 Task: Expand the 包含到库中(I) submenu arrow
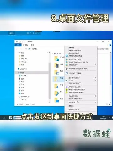[x=95, y=96]
